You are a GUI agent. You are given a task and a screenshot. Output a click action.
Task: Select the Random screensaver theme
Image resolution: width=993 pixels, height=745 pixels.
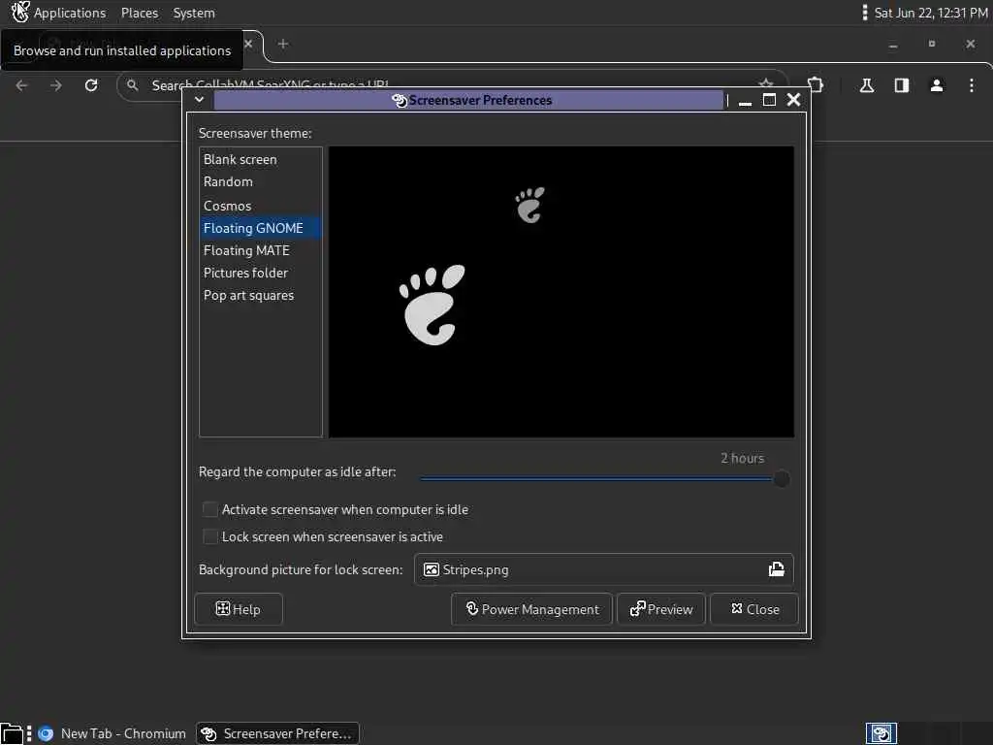260,181
